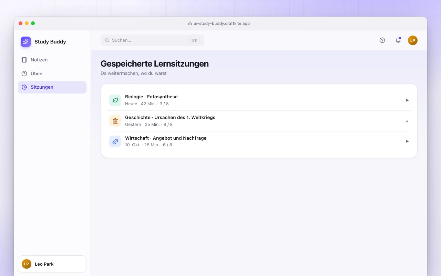Resume Wirtschaft session with the play arrow
This screenshot has width=441, height=276.
[x=407, y=141]
